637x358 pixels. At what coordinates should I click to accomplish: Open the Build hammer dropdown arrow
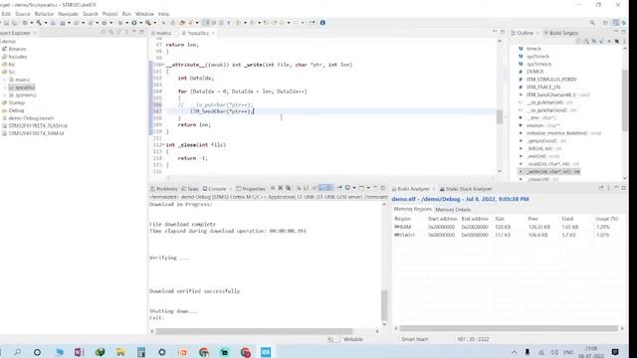click(x=46, y=23)
